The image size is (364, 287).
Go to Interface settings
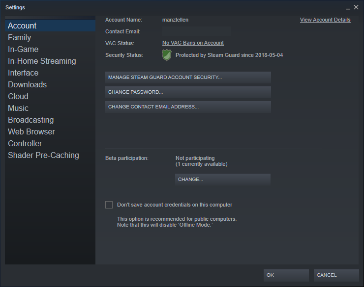coord(50,73)
